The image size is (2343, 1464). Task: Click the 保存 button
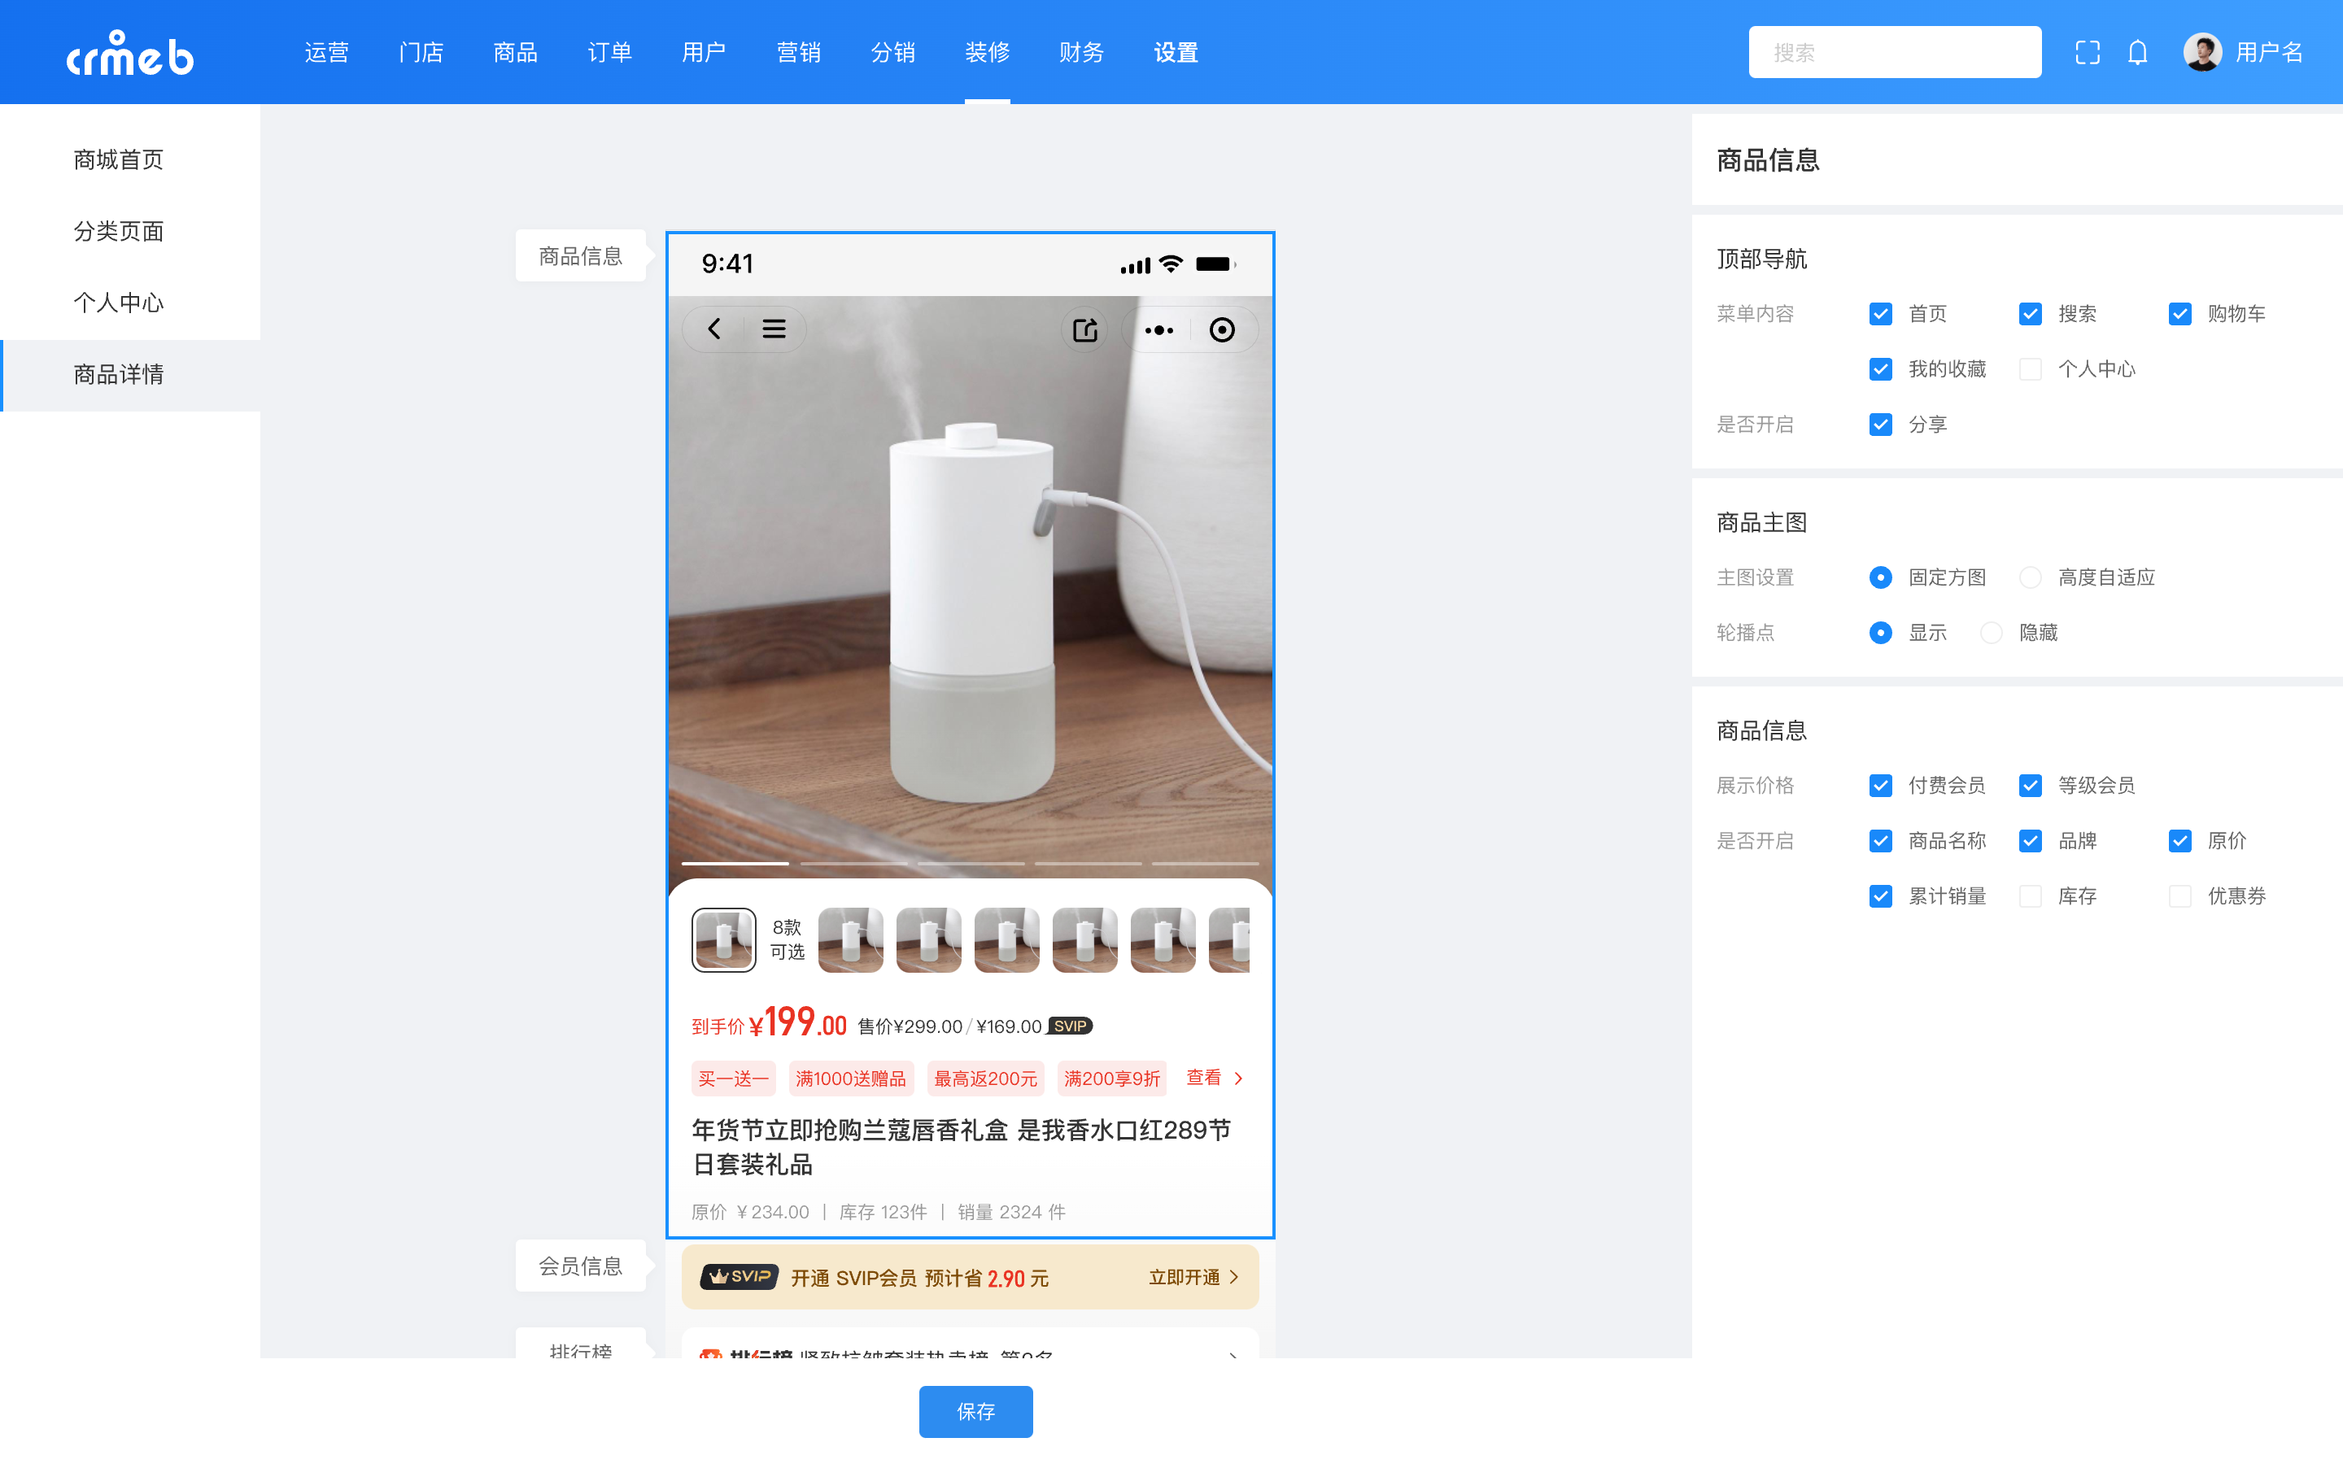coord(976,1411)
